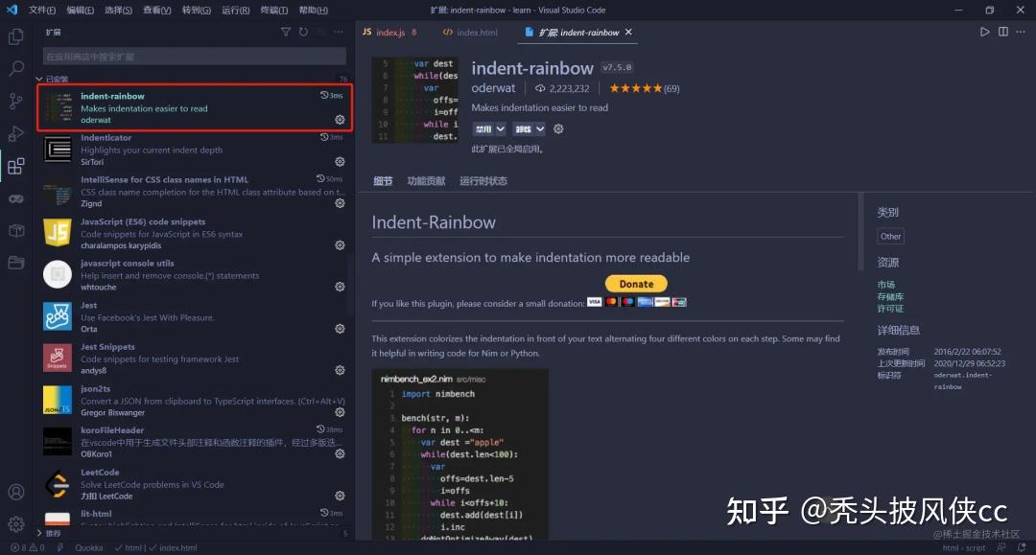The width and height of the screenshot is (1036, 555).
Task: Open the Search view in activity bar
Action: pyautogui.click(x=16, y=69)
